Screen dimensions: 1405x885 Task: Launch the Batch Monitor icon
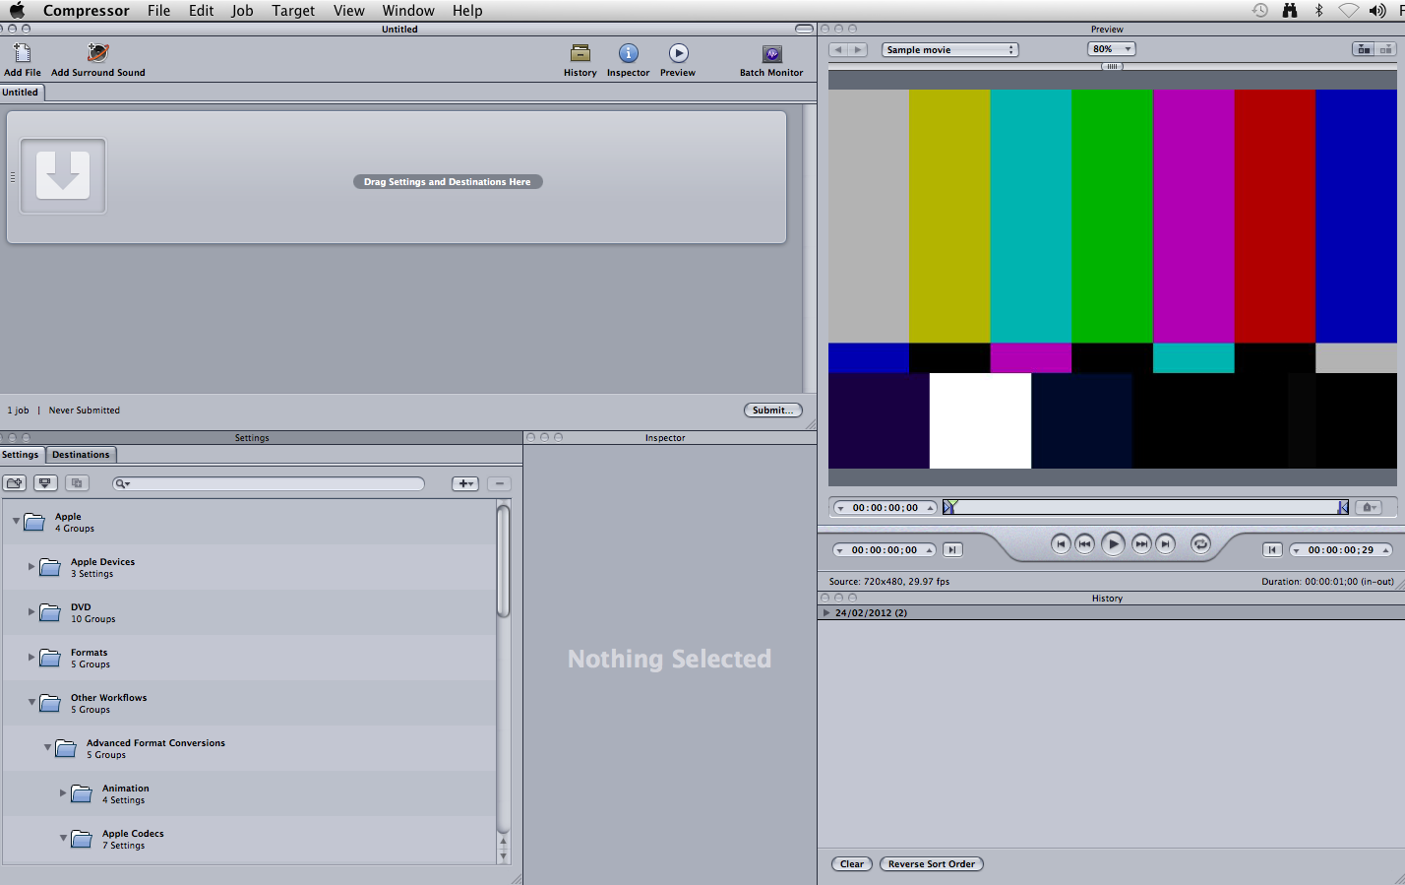click(x=771, y=53)
